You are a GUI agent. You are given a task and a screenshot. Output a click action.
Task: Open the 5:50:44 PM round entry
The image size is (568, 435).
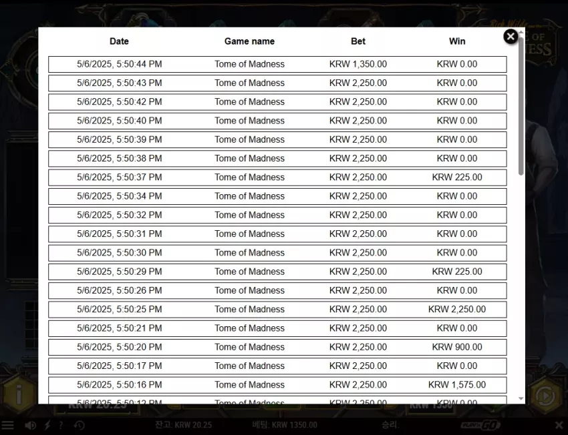[277, 64]
